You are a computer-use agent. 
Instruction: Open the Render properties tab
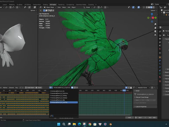coord(160,35)
